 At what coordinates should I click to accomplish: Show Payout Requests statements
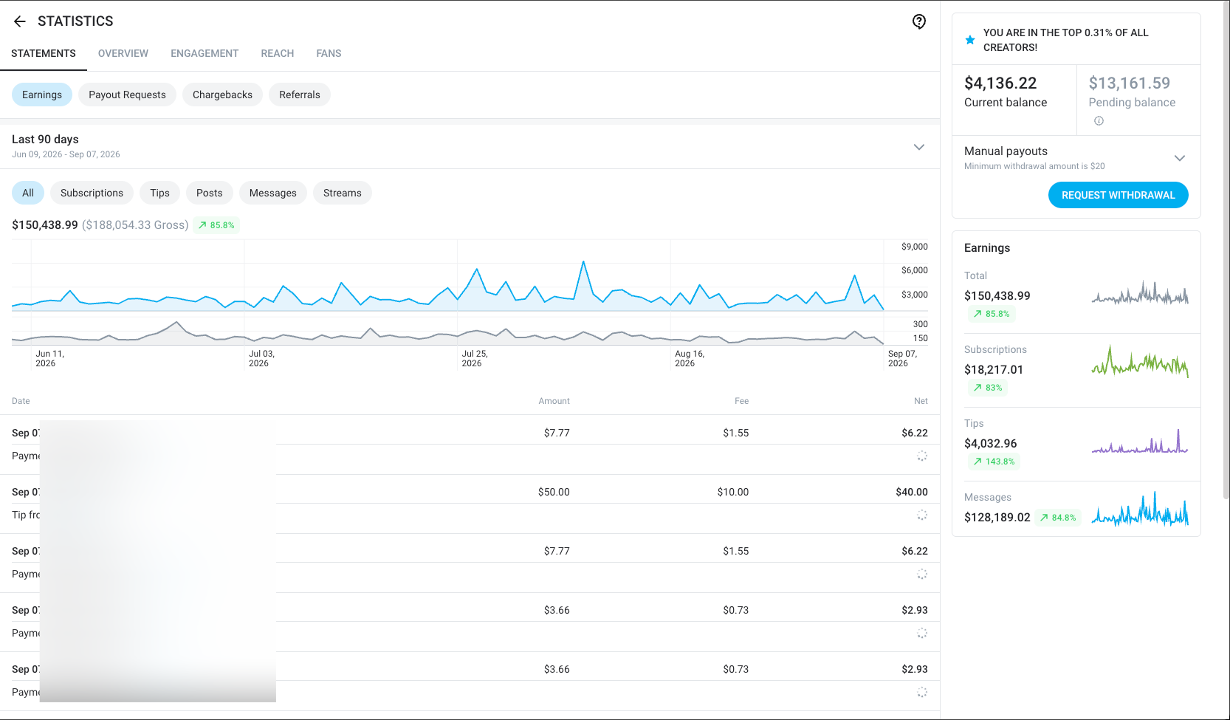[x=127, y=95]
